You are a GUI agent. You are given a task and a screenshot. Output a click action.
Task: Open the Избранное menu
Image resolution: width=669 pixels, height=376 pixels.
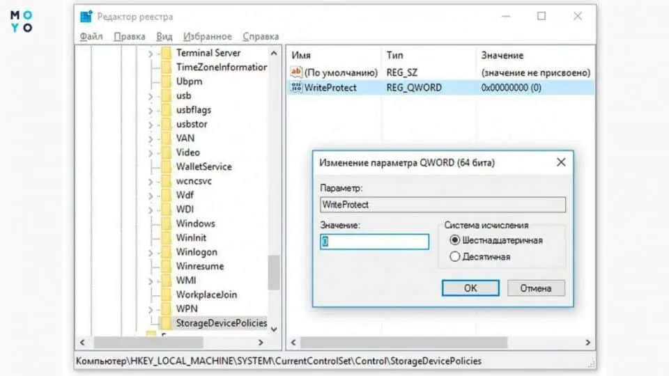(207, 36)
